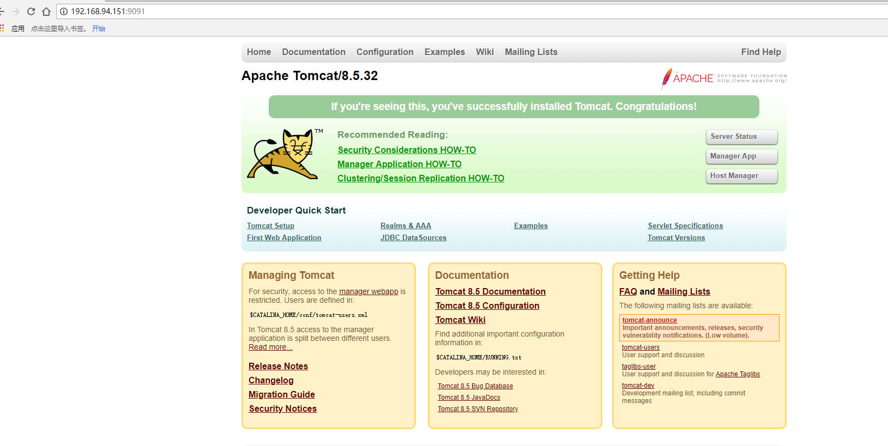
Task: Click the browser forward arrow icon
Action: (x=15, y=11)
